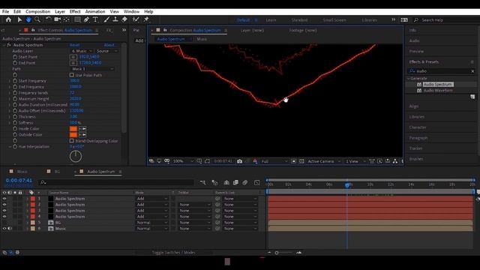Select the Camera tool
The height and width of the screenshot is (270, 480).
tap(57, 19)
